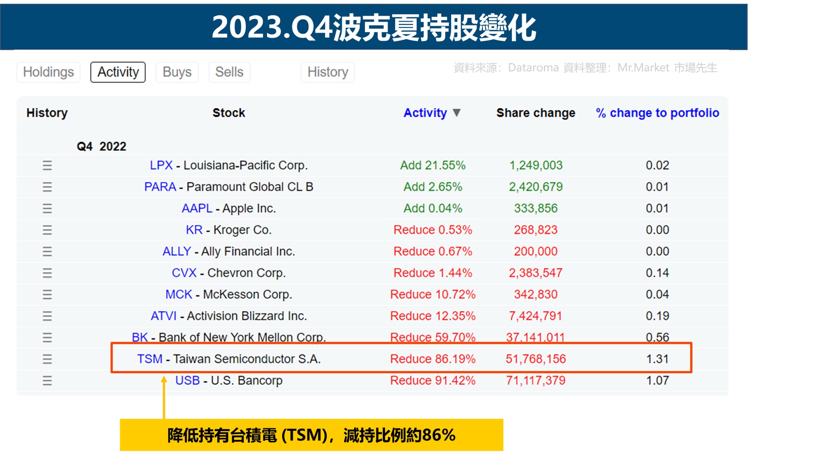Click the Share change column header
The image size is (822, 454).
coord(536,113)
